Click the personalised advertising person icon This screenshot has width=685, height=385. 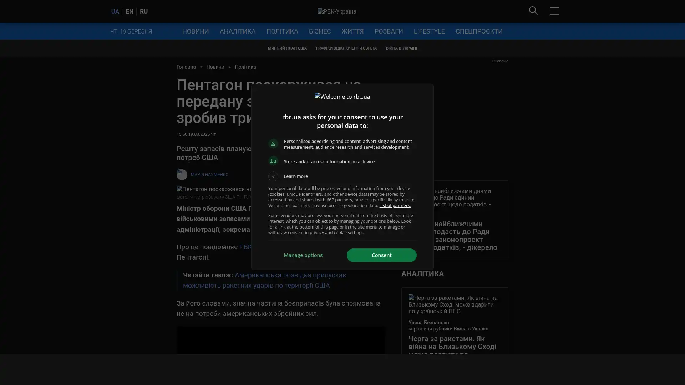coord(273,144)
